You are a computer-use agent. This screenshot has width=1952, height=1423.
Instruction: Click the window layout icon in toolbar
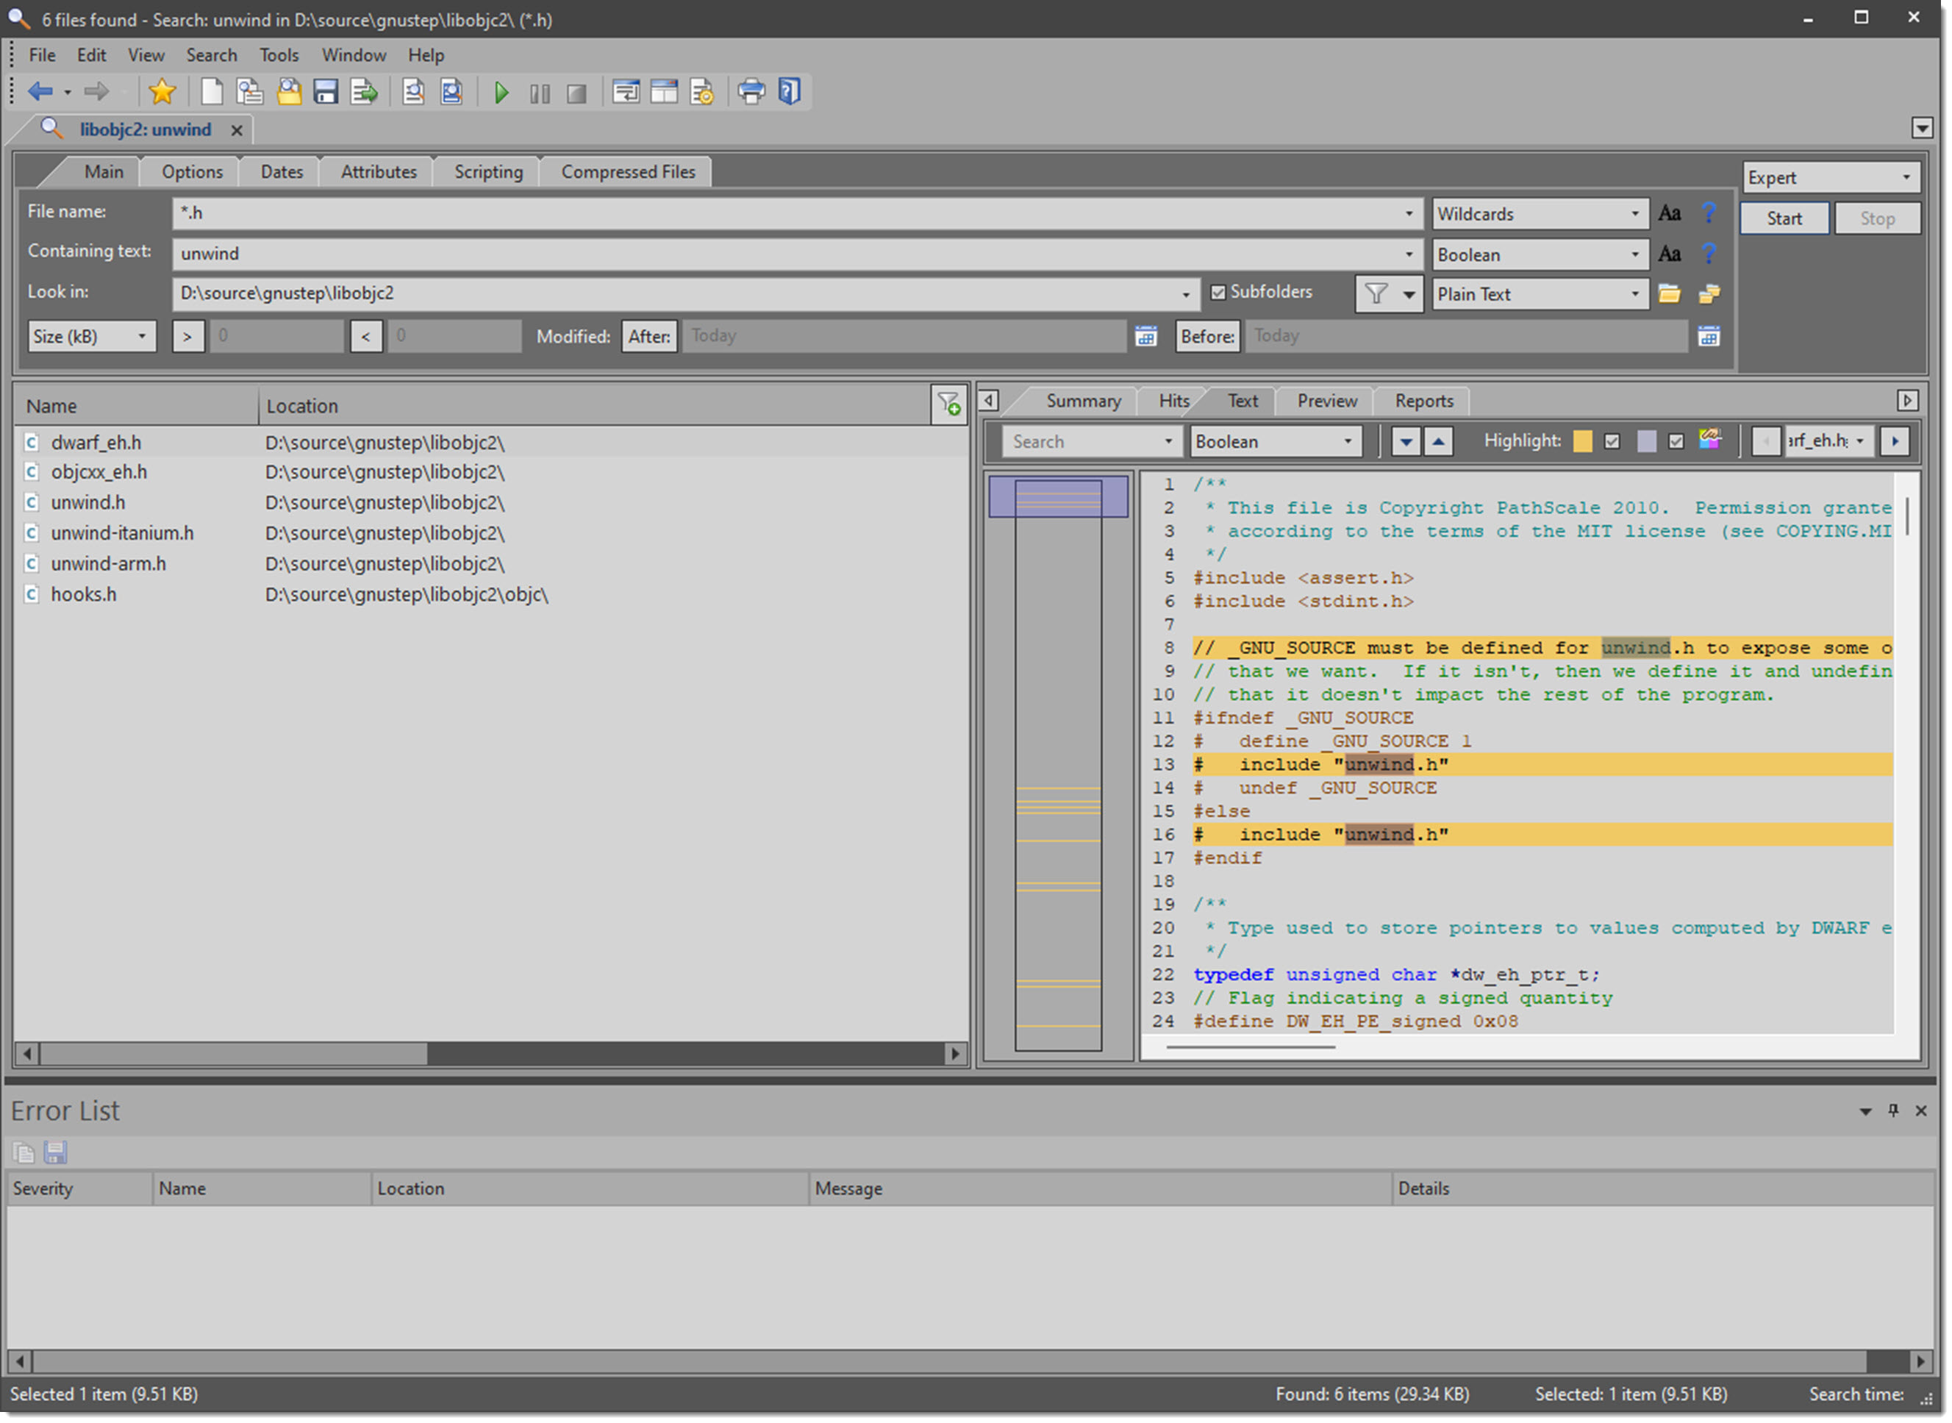pos(664,91)
